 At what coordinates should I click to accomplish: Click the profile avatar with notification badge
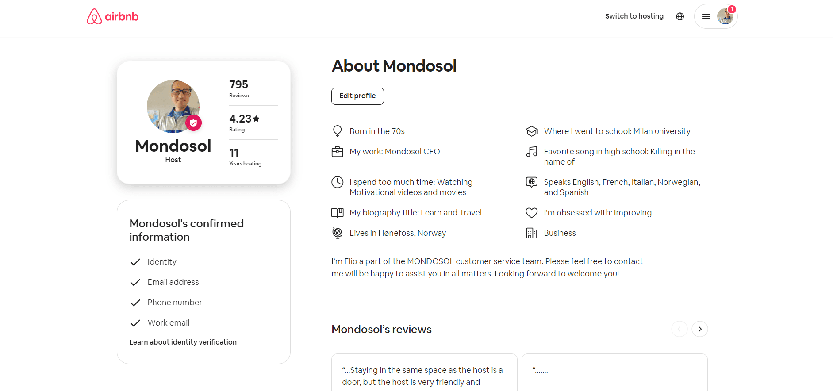click(726, 16)
